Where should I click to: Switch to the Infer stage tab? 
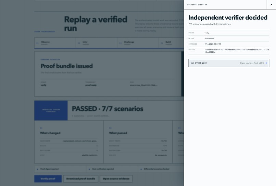click(97, 43)
